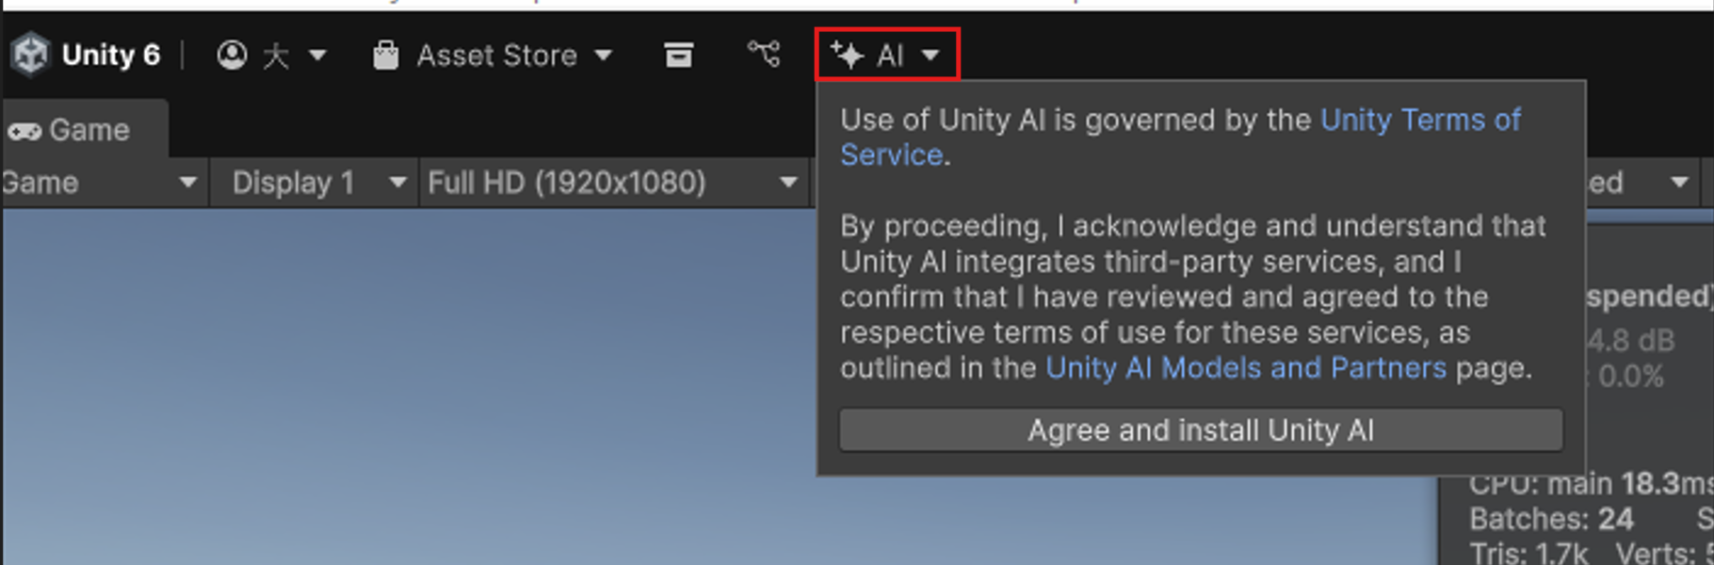Open the Package Manager archive icon

tap(679, 54)
